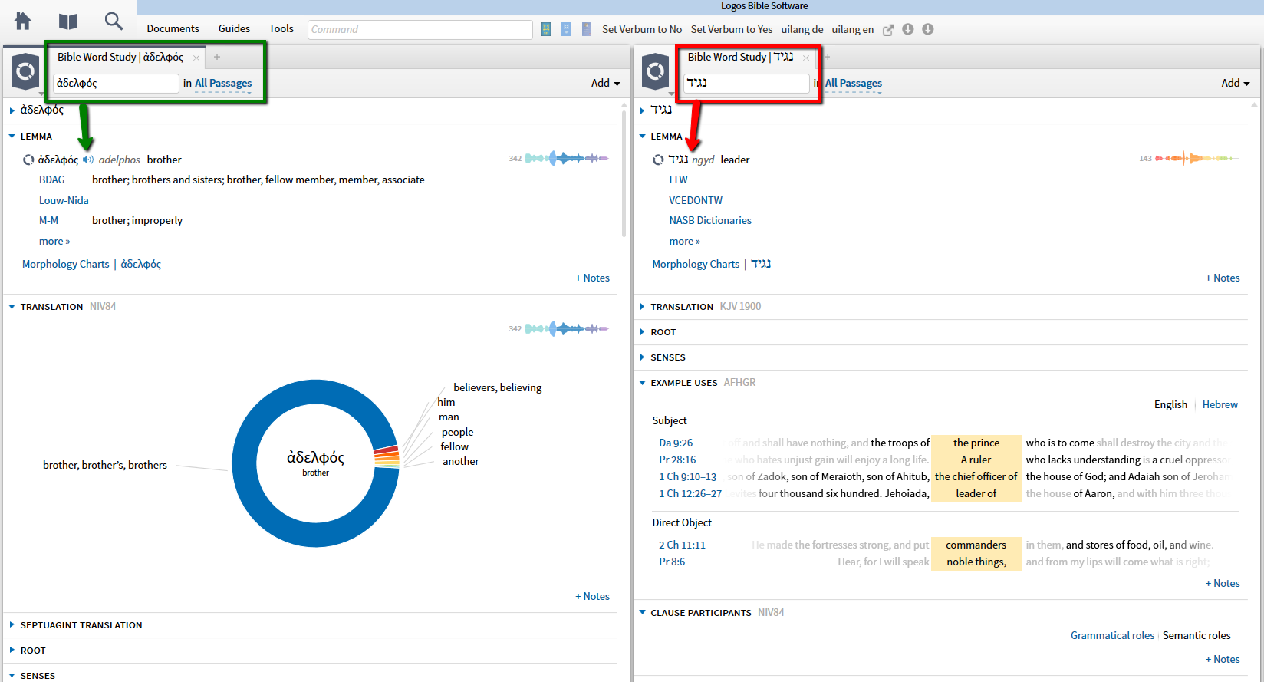Viewport: 1264px width, 682px height.
Task: Click the 342 sparkline in Translation section
Action: [x=566, y=328]
